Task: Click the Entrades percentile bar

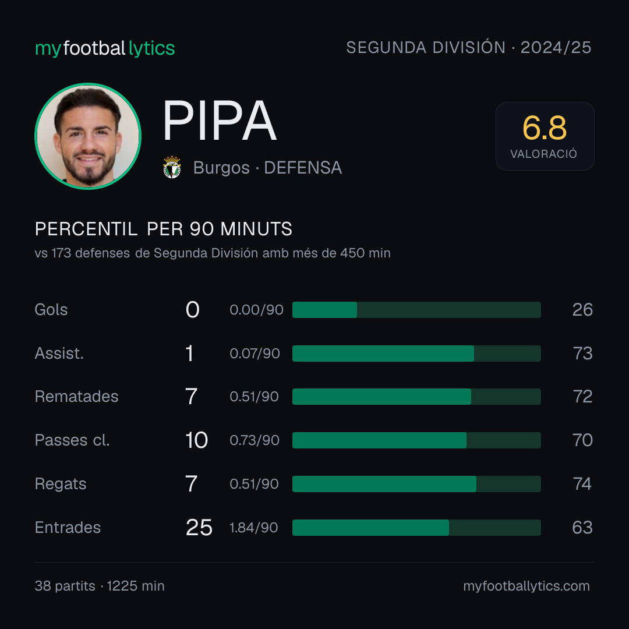Action: pyautogui.click(x=416, y=528)
